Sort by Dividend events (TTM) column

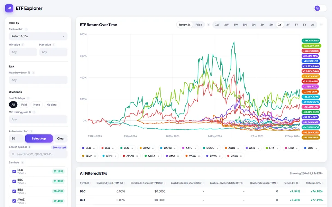coord(264,183)
